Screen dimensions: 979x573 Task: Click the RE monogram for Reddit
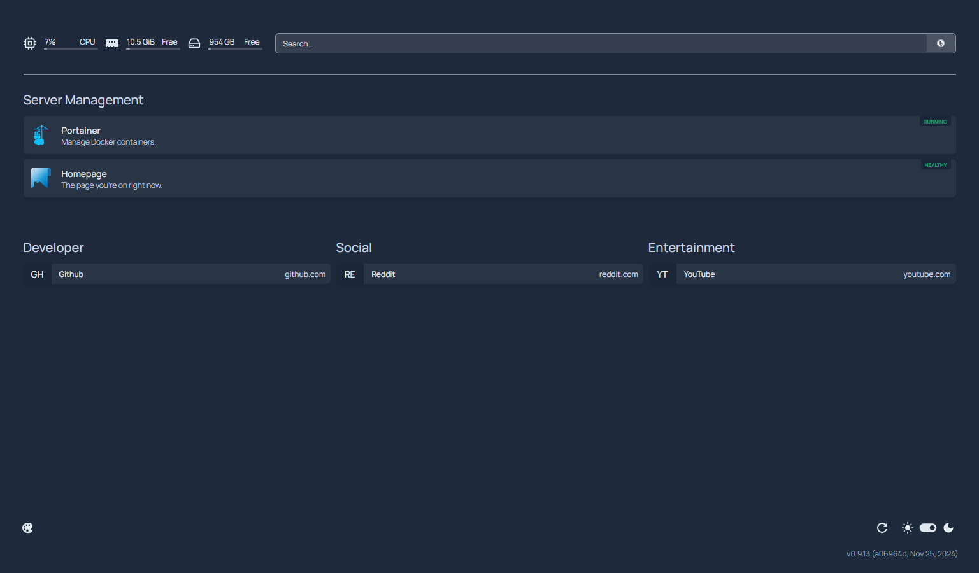[349, 274]
